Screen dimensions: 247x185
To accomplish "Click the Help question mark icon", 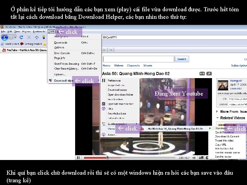I will pos(104,109).
